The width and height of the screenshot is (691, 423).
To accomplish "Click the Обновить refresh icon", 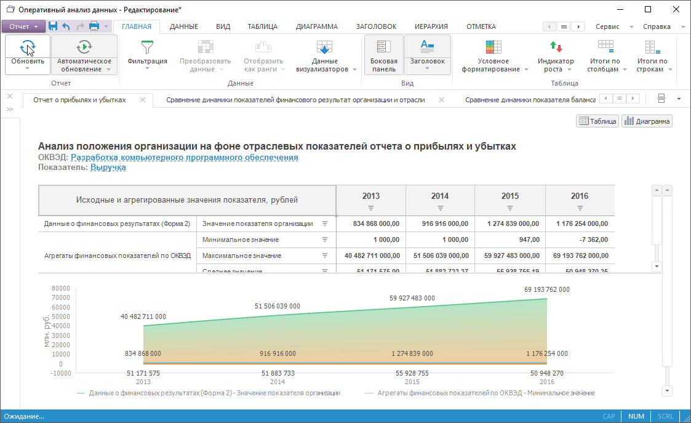I will pyautogui.click(x=28, y=47).
